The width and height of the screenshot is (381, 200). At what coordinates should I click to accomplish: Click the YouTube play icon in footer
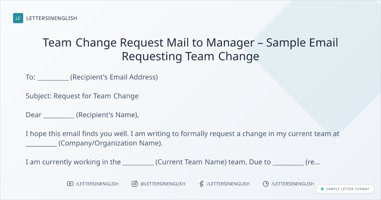pyautogui.click(x=70, y=184)
